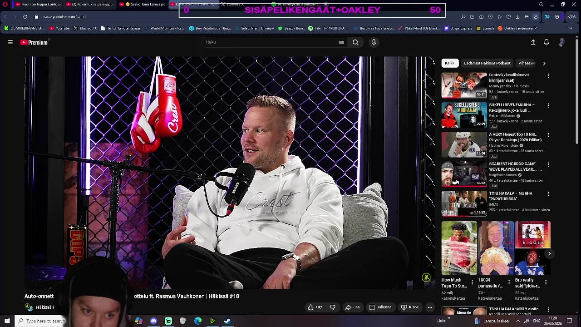The image size is (581, 327).
Task: Open YouTube account avatar menu
Action: (x=562, y=42)
